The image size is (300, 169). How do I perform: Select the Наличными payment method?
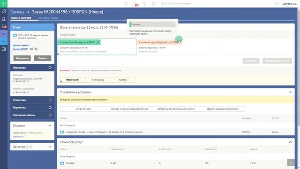coord(73,80)
